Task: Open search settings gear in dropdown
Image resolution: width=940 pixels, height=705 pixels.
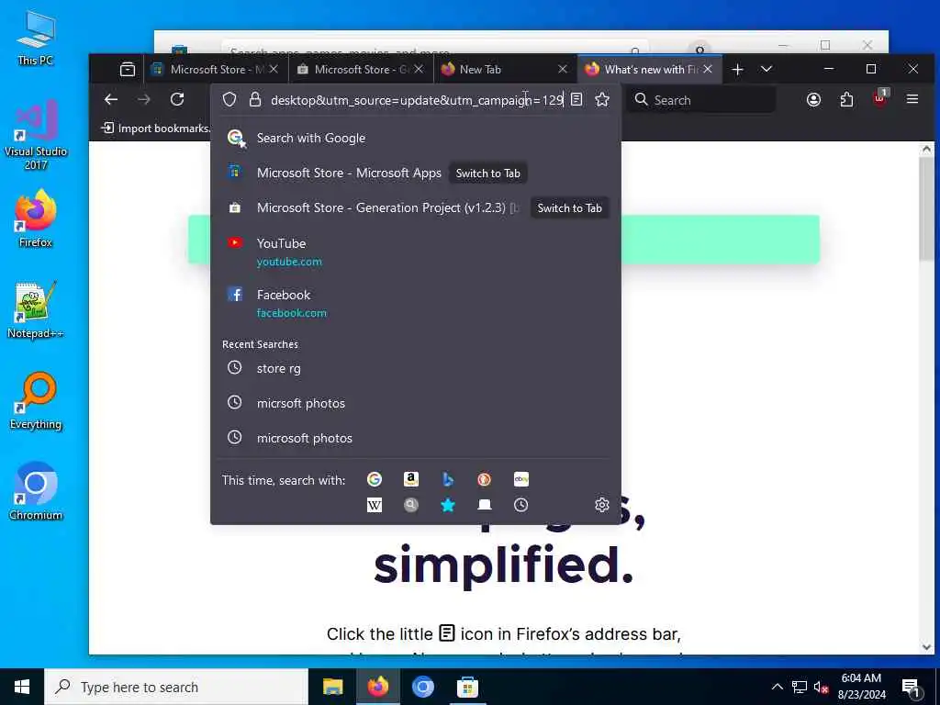Action: pyautogui.click(x=602, y=505)
